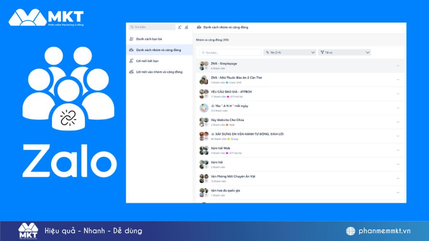Open ZNS - Nhà Thuốc Bảo An 2 Cần Thơ
This screenshot has height=241, width=429.
click(300, 80)
